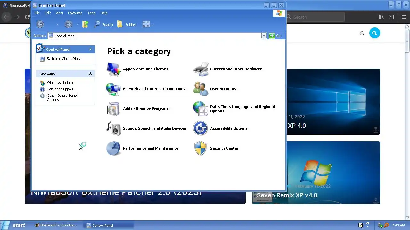Viewport: 410px width, 230px height.
Task: Click the Other Control Panel Options gear icon
Action: (x=42, y=96)
